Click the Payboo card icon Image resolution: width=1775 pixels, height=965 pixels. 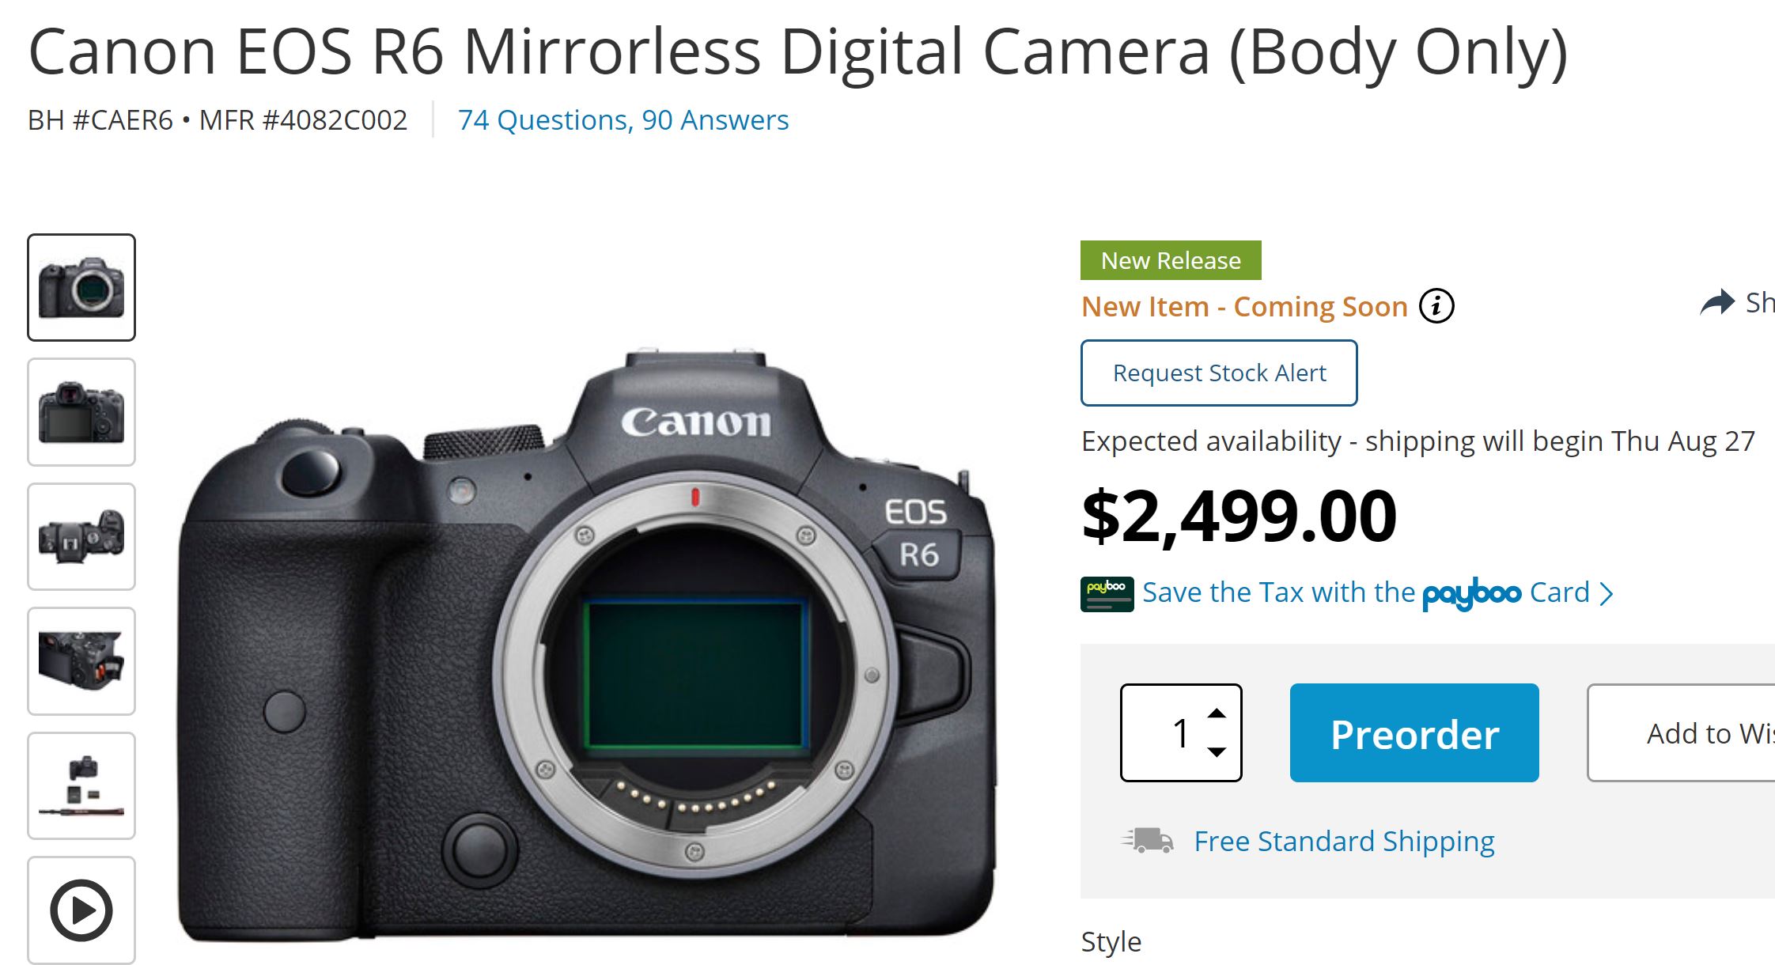[x=1107, y=594]
